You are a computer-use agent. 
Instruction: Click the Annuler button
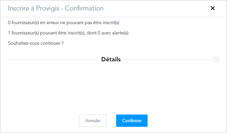93,120
